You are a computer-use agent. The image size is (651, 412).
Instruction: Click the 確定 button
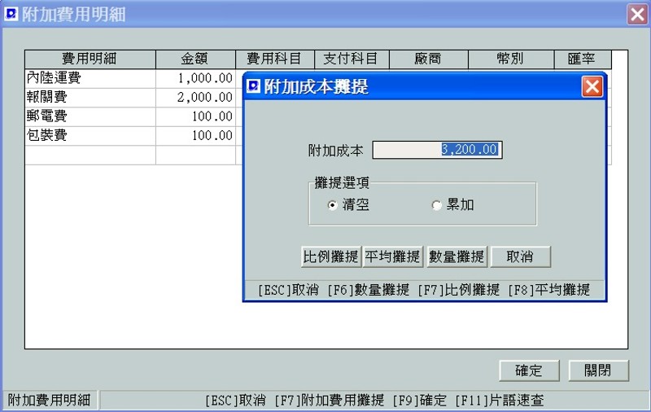529,370
